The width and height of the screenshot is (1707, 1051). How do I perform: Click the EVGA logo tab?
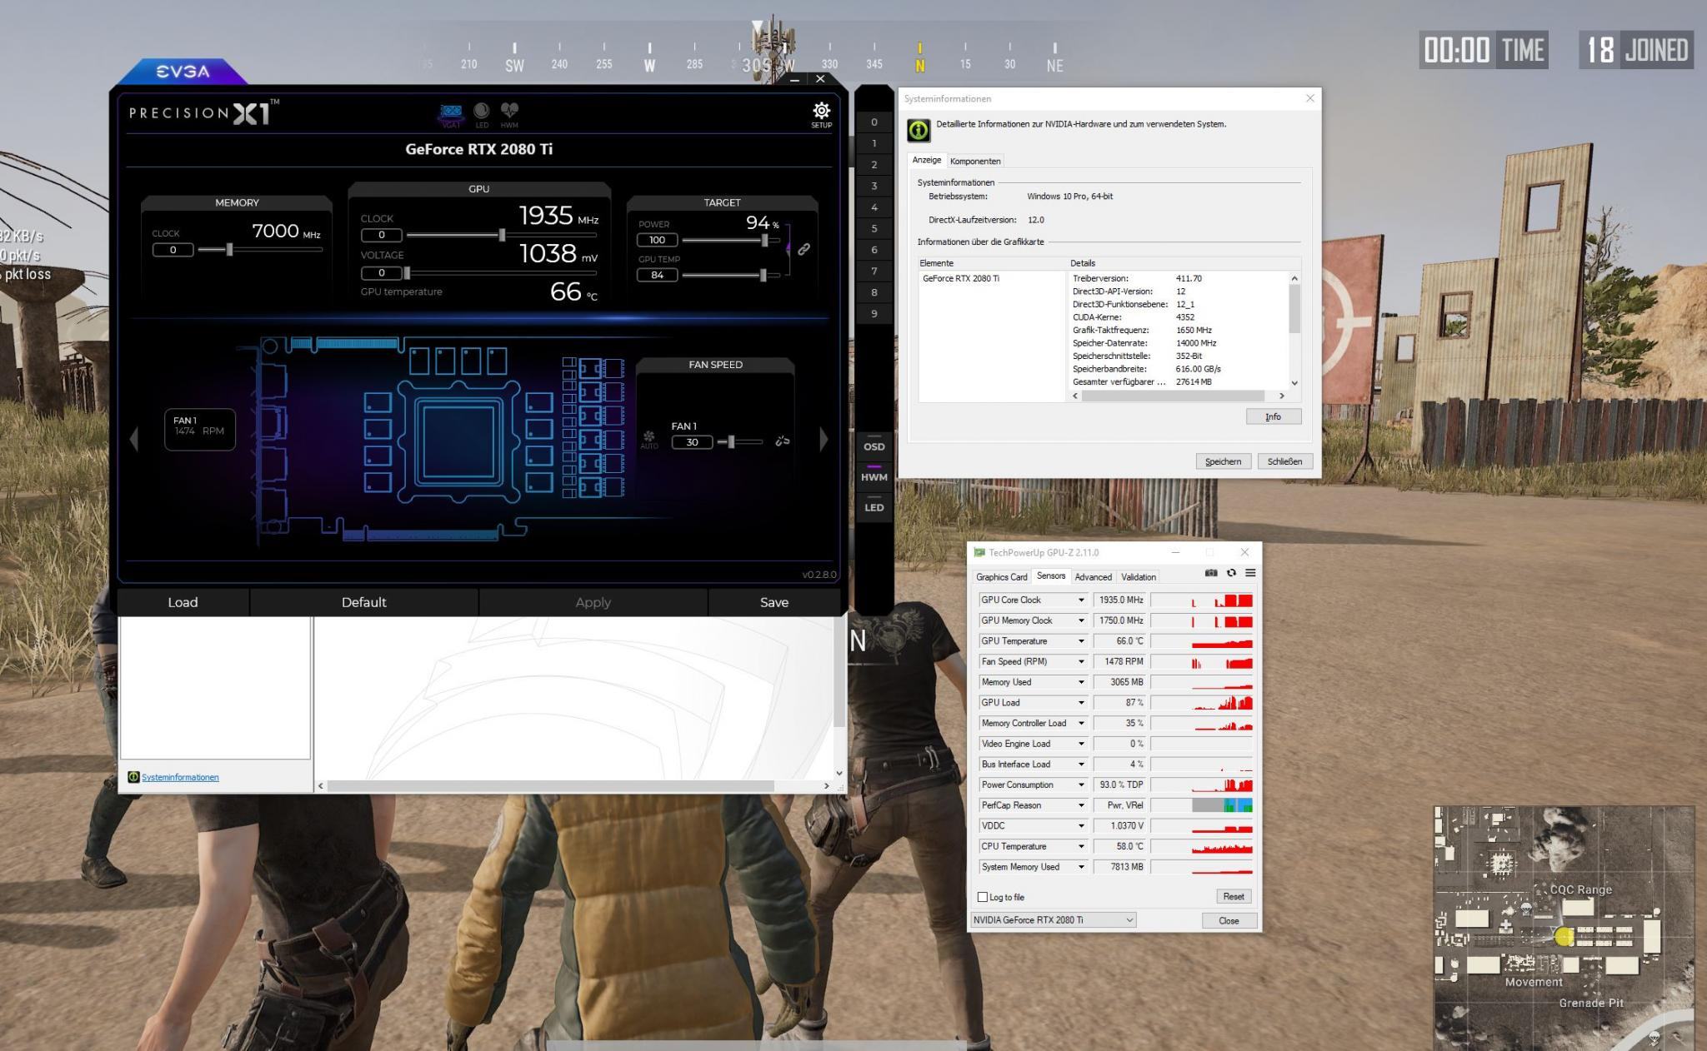click(x=183, y=72)
